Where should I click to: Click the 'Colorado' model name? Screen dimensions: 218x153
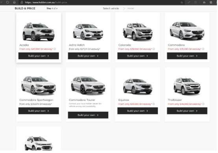point(125,45)
